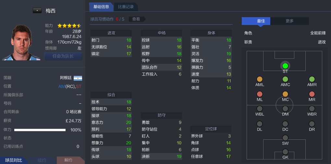Switch to the 比赛记录 tab
This screenshot has height=164, width=331.
coord(126,7)
